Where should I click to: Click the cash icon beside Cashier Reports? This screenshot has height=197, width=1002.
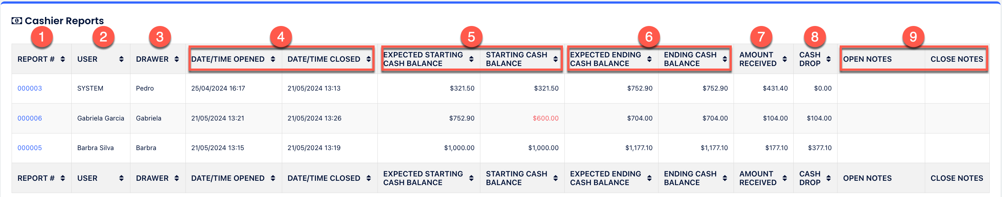[x=17, y=21]
